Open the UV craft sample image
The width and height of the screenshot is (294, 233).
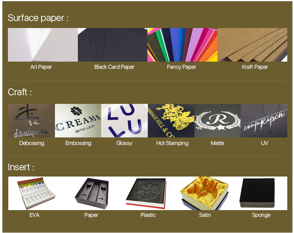pos(264,121)
